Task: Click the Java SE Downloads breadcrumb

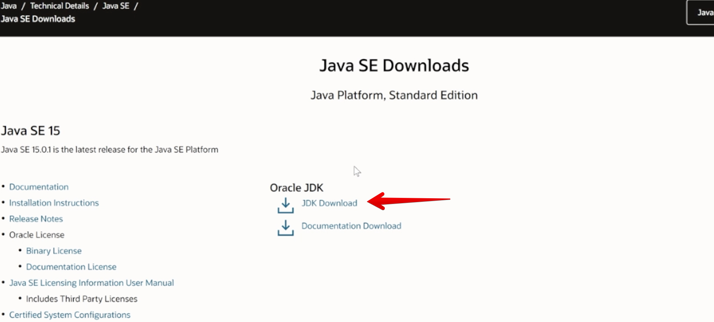Action: pos(38,19)
